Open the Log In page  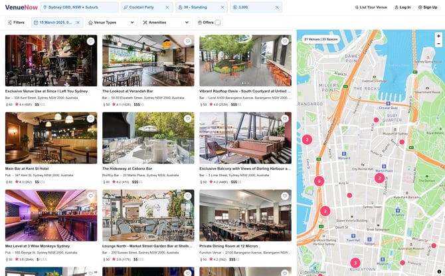pos(401,7)
